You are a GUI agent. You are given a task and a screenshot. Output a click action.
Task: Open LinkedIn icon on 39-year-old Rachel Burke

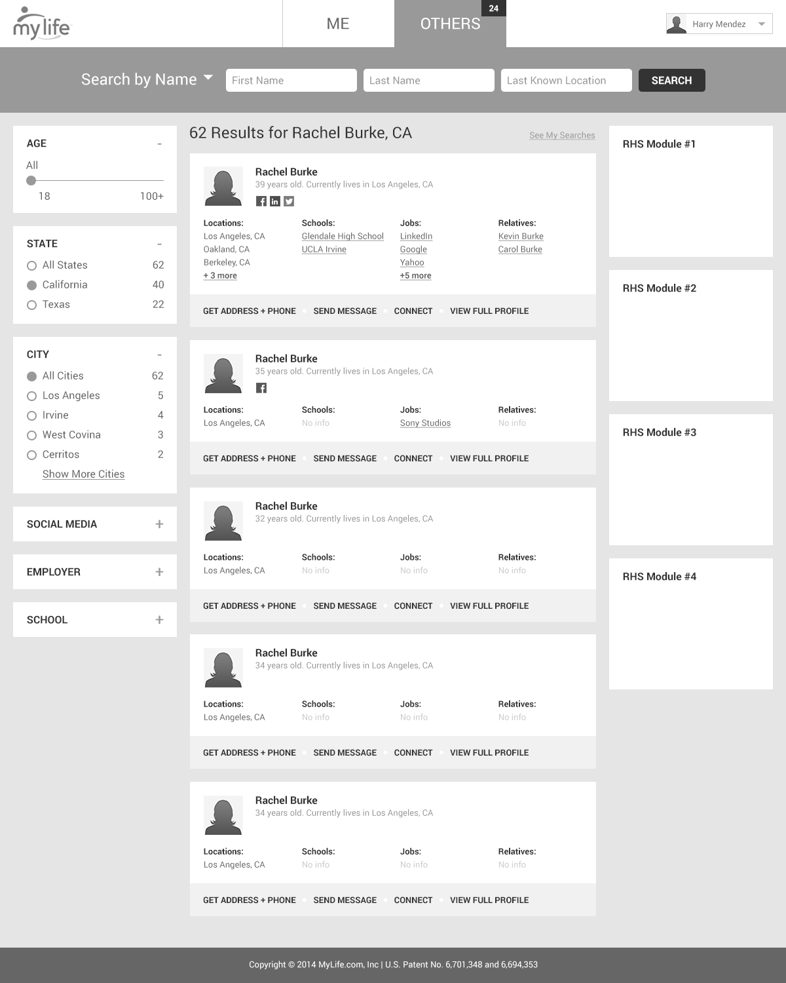click(x=275, y=201)
